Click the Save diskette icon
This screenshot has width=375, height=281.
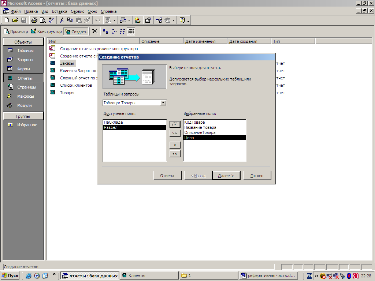click(24, 20)
